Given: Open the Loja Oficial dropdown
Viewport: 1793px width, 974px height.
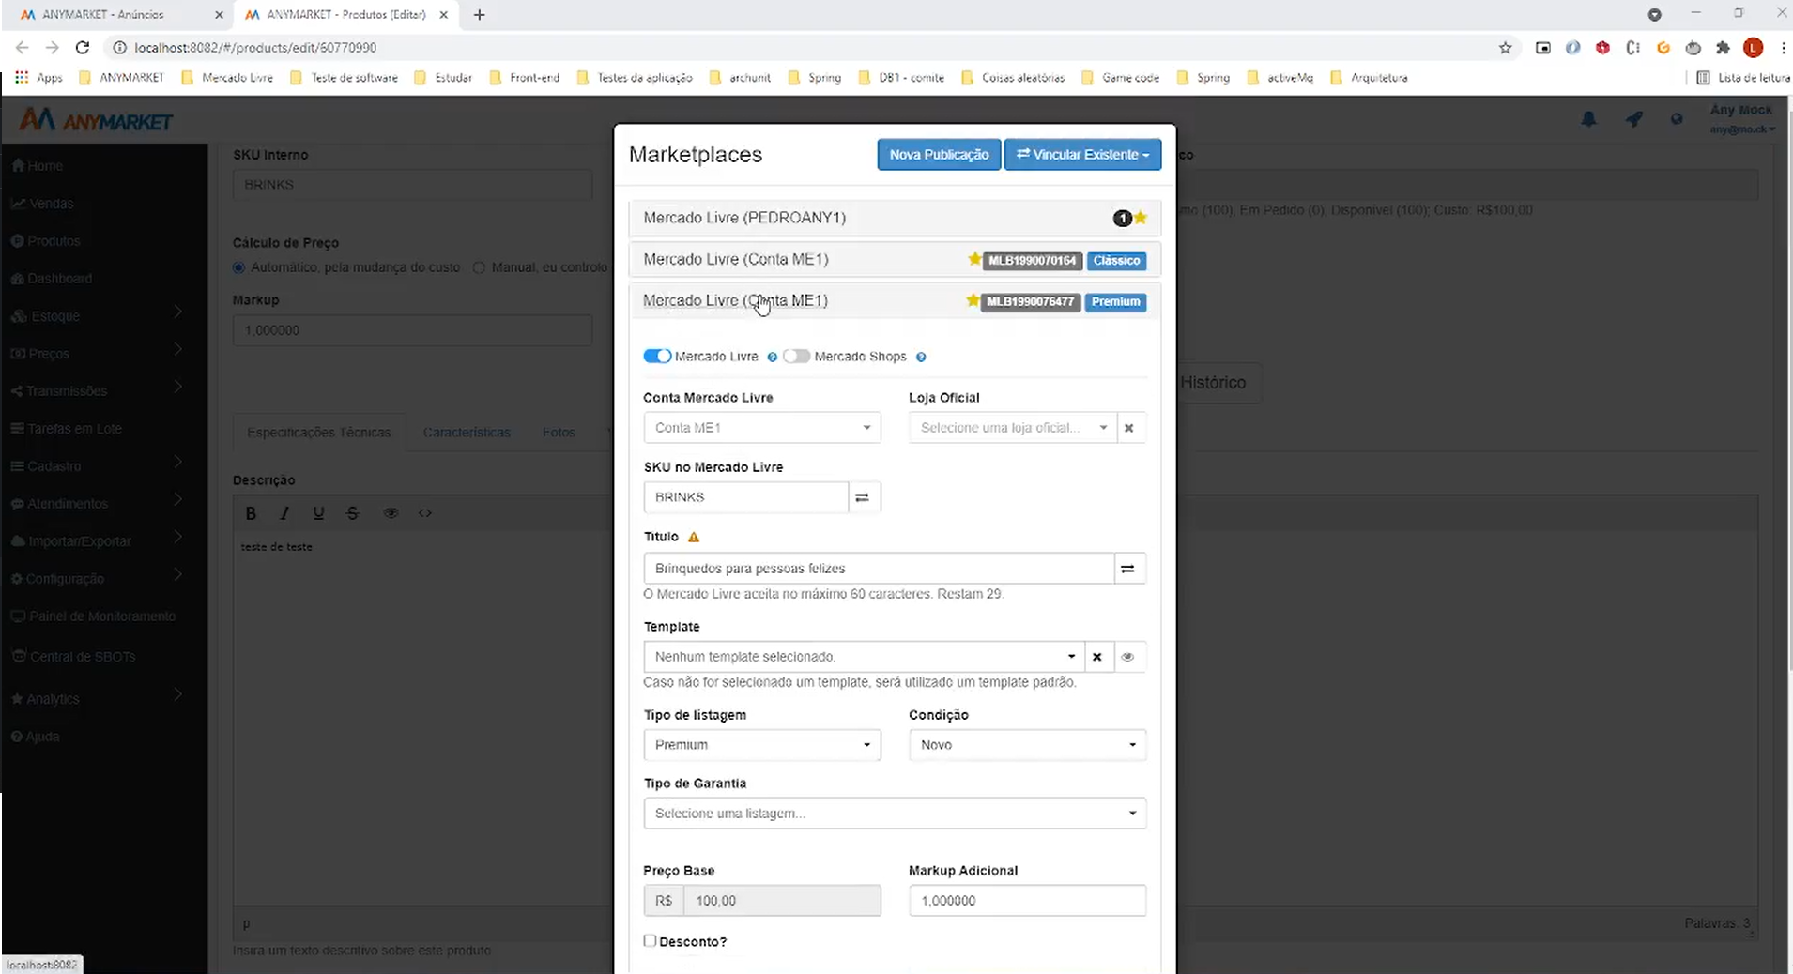Looking at the screenshot, I should point(1012,428).
